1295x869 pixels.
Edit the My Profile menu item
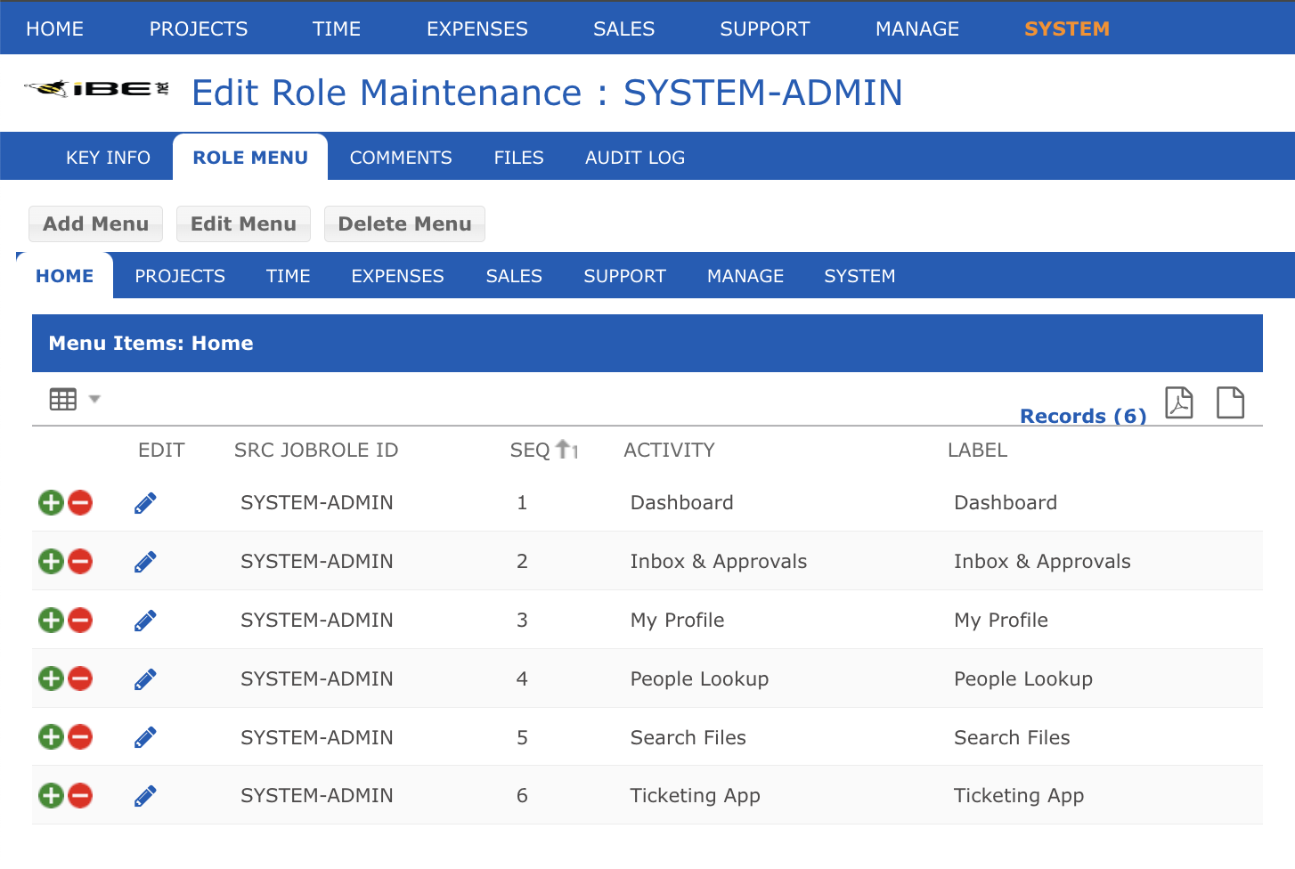145,621
